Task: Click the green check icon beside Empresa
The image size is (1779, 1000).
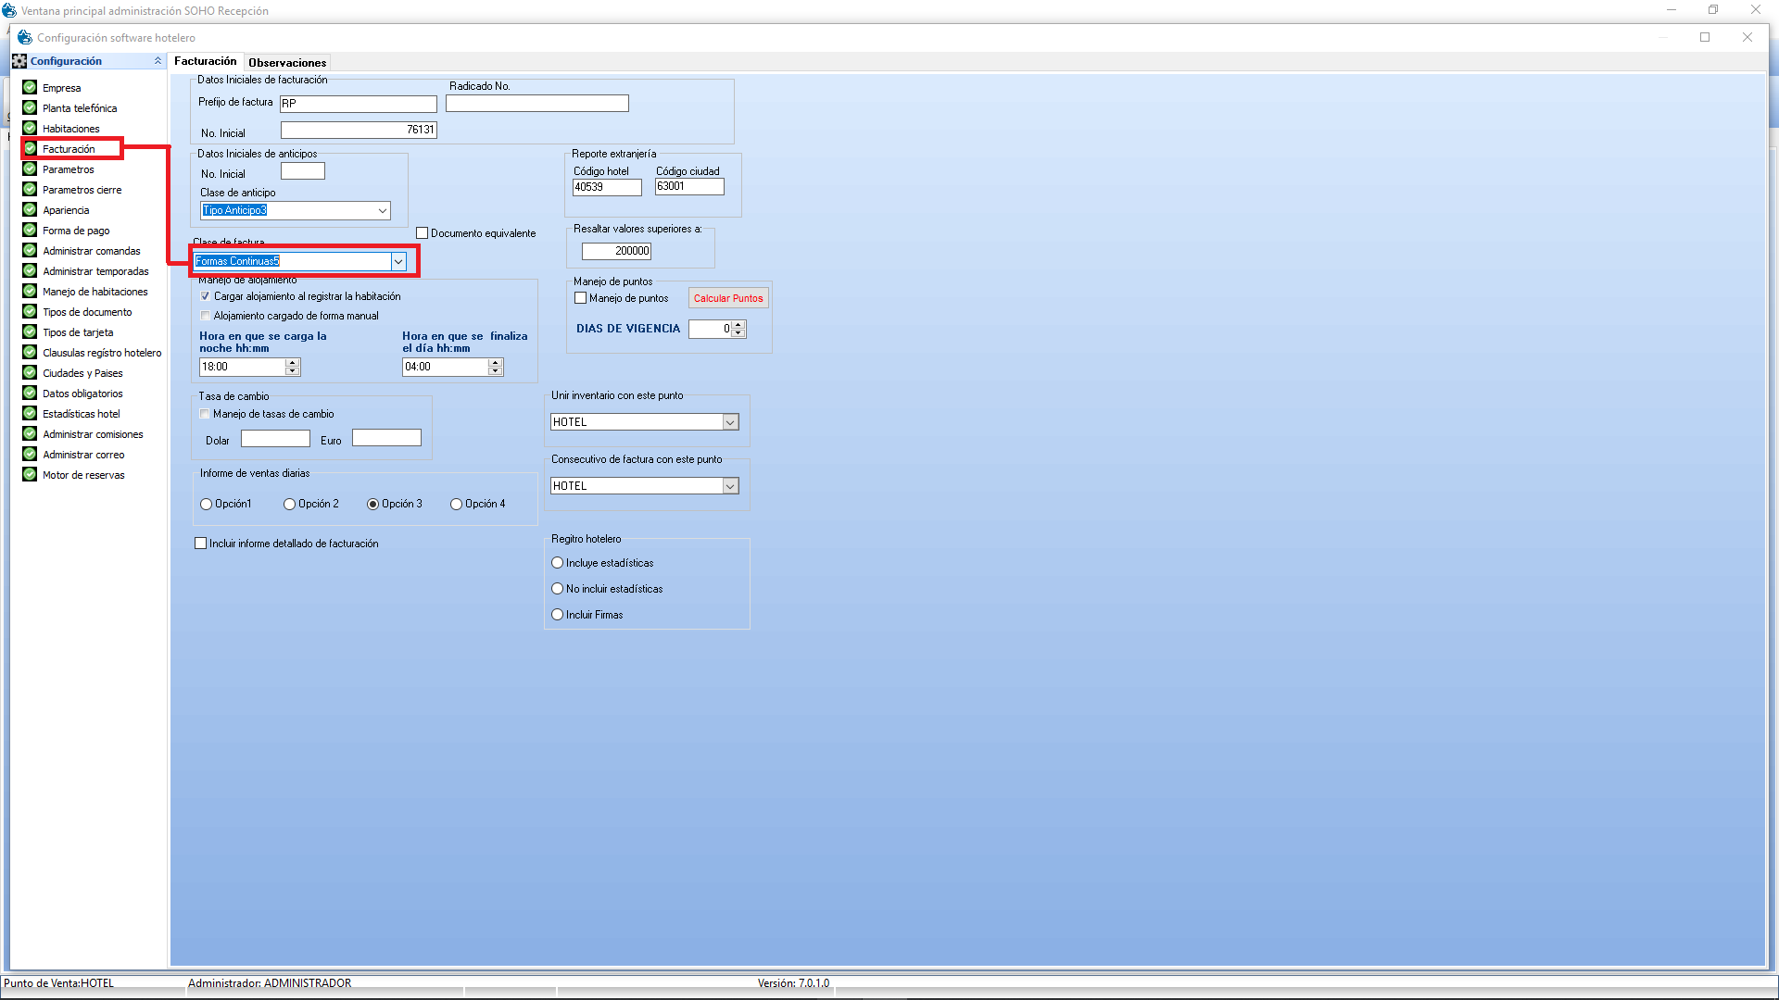Action: coord(30,87)
